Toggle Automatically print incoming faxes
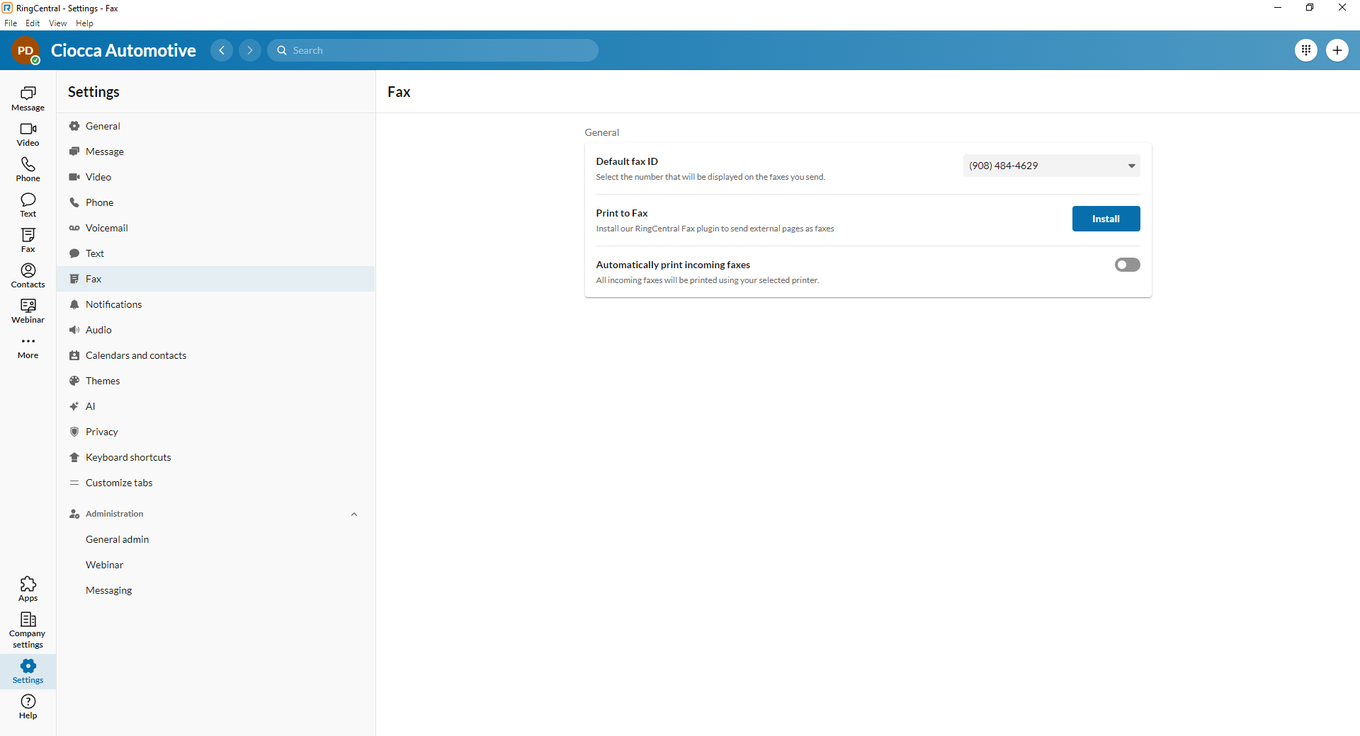 coord(1127,265)
